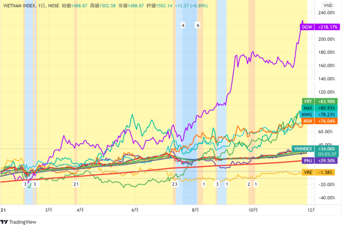Select the VIETNAM INDEX symbol title
Screen dimensions: 343x227
click(19, 6)
